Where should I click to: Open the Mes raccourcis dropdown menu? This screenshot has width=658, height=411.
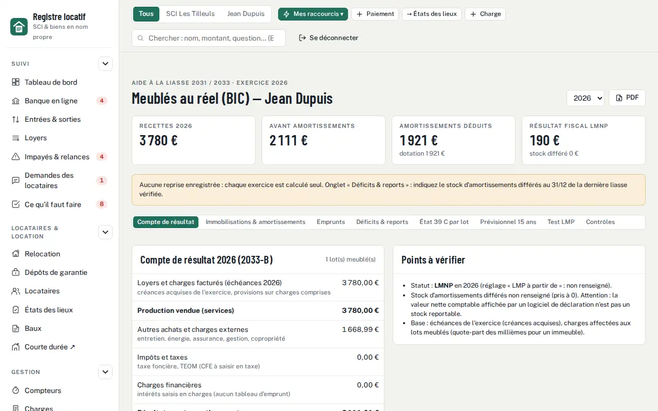pyautogui.click(x=313, y=14)
